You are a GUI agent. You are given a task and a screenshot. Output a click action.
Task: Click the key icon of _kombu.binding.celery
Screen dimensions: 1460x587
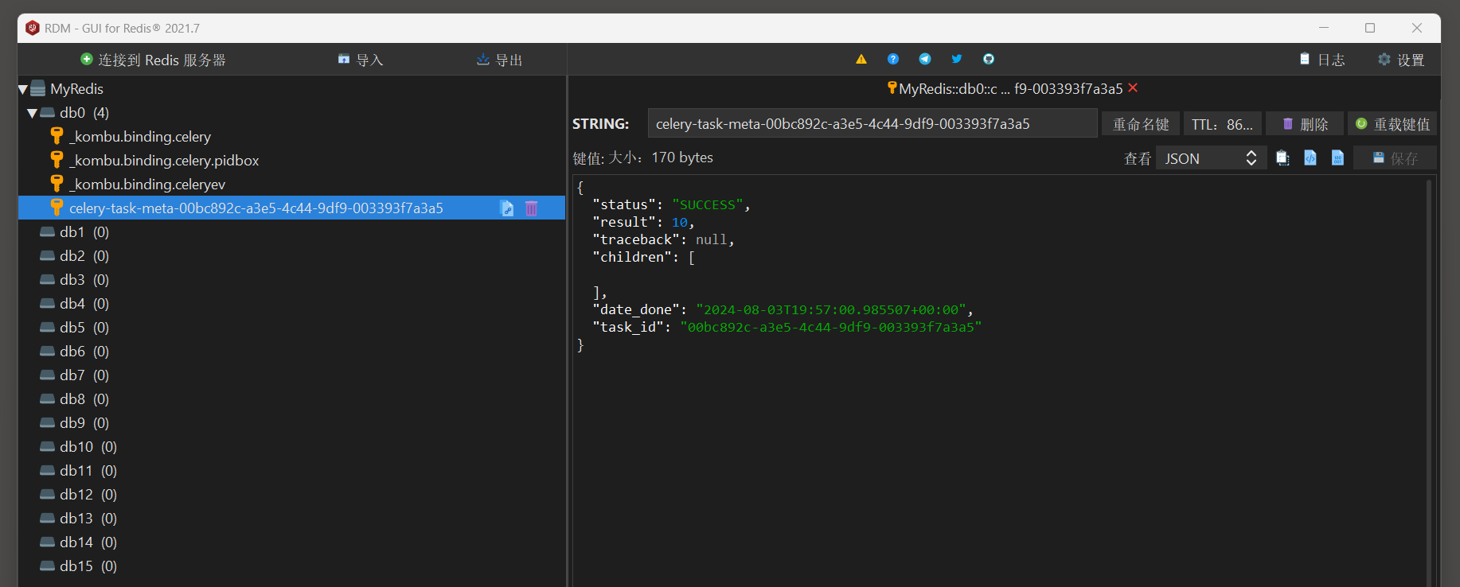(x=57, y=136)
